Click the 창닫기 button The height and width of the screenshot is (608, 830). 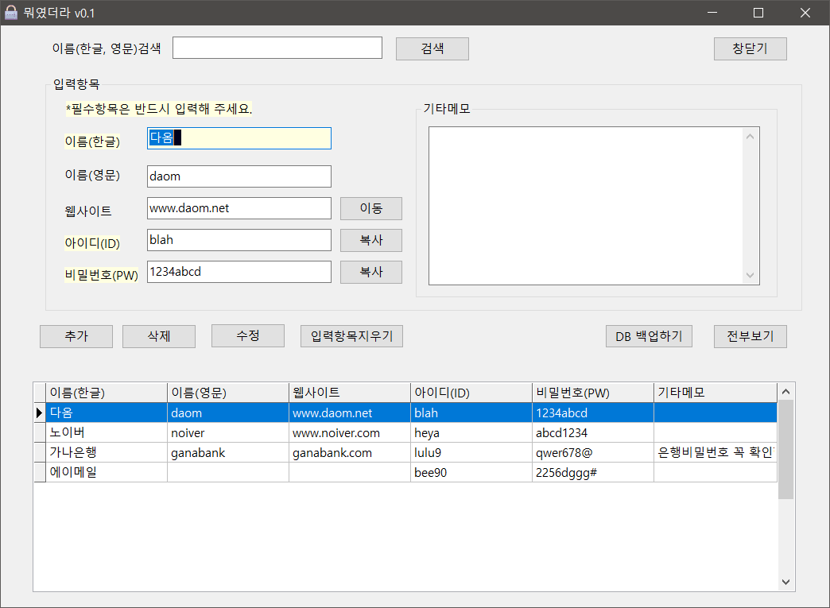pos(750,48)
